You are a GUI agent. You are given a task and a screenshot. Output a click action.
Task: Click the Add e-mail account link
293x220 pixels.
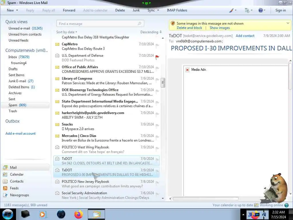pyautogui.click(x=20, y=133)
